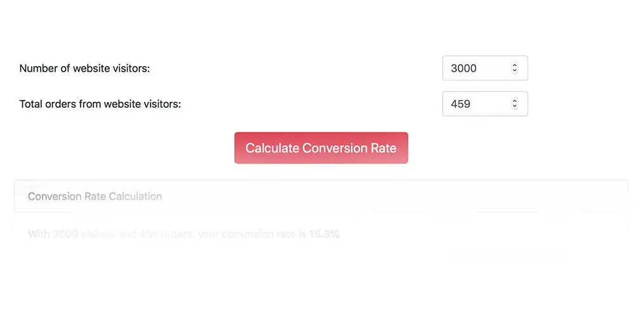Click the 459 value inside the orders field

tap(460, 104)
